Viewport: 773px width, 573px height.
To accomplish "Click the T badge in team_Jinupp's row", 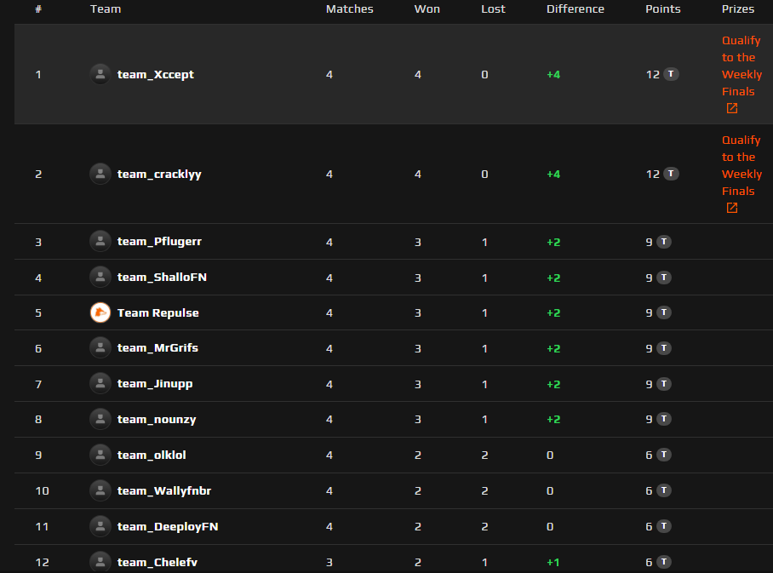I will 664,384.
